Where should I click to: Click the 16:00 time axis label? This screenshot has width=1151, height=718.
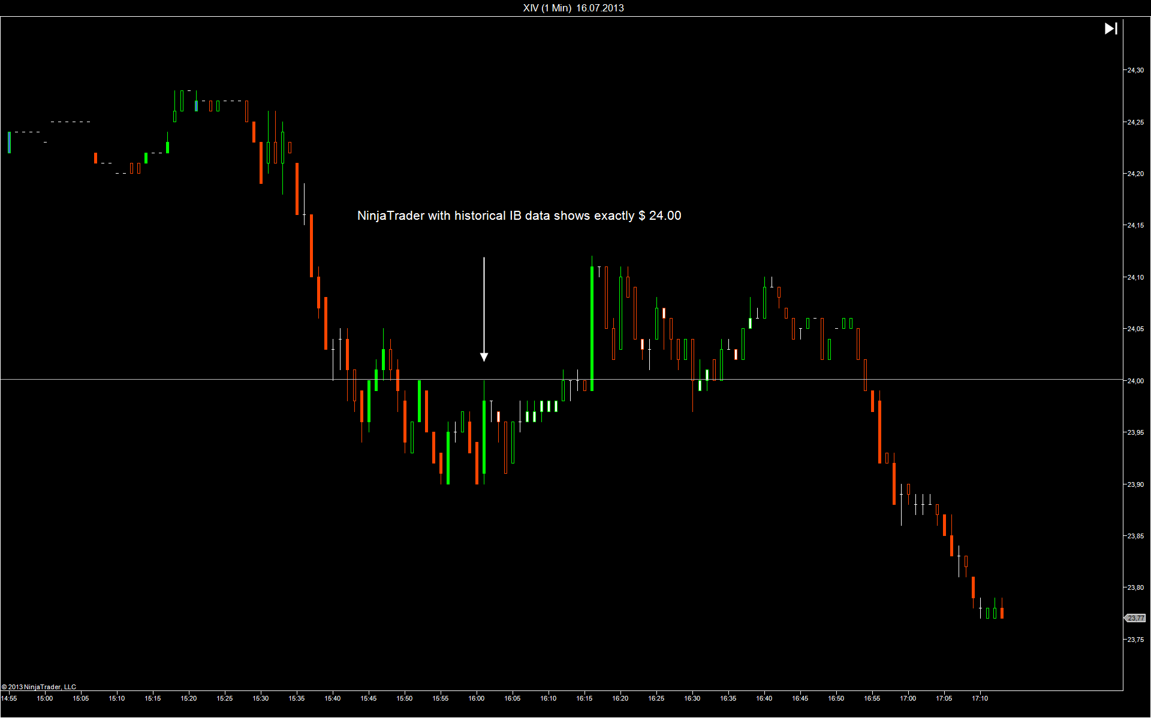(x=477, y=698)
